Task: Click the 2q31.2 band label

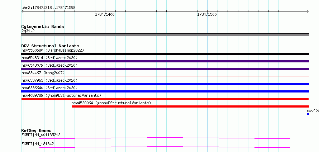Action: [28, 31]
